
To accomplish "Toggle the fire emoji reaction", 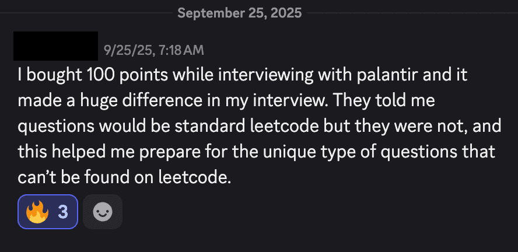I will [x=48, y=211].
